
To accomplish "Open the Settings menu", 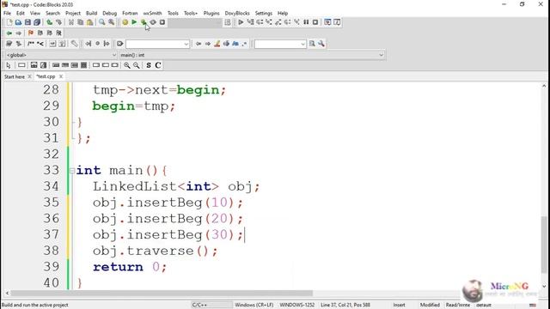I will pos(264,13).
